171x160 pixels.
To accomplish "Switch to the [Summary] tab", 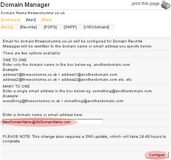I will pos(10,20).
